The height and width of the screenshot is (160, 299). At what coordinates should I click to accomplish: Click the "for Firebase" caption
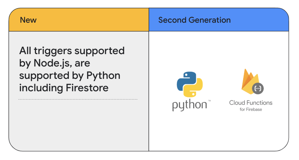pos(251,109)
